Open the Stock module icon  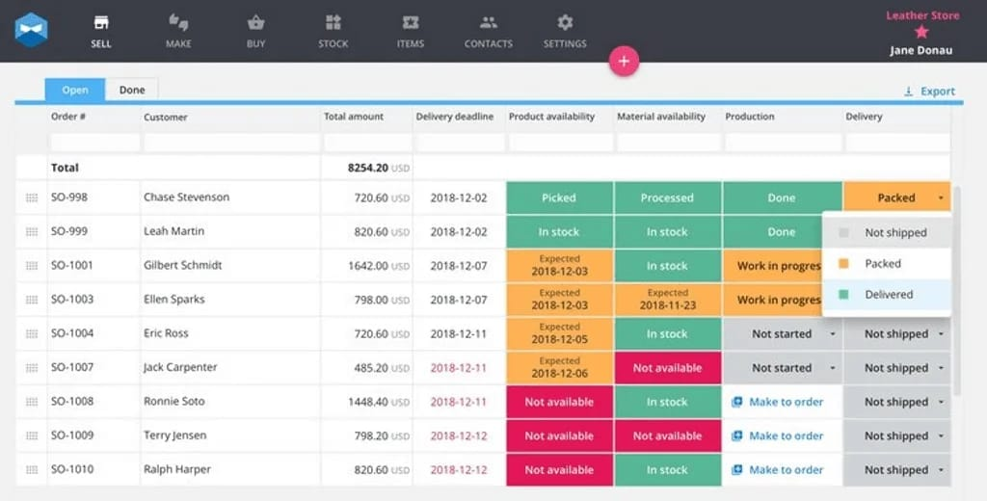pyautogui.click(x=333, y=23)
